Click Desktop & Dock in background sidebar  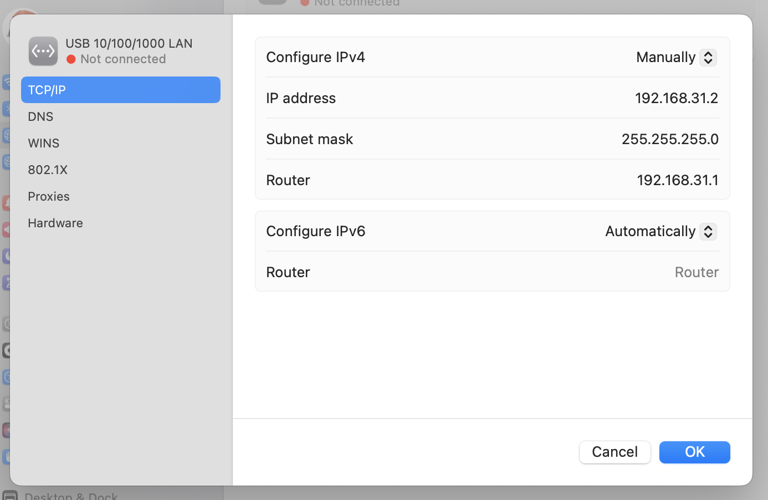(x=71, y=496)
